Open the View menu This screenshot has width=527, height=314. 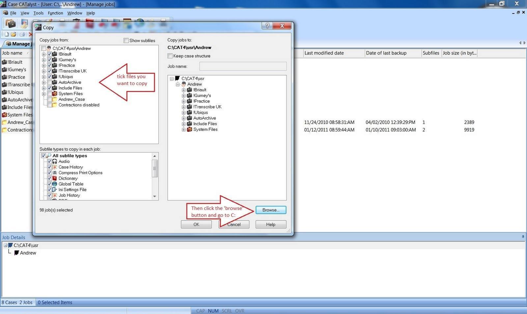coord(25,13)
